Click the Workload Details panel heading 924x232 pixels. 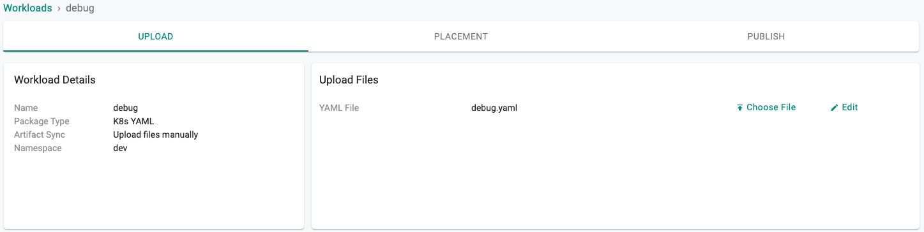tap(55, 80)
